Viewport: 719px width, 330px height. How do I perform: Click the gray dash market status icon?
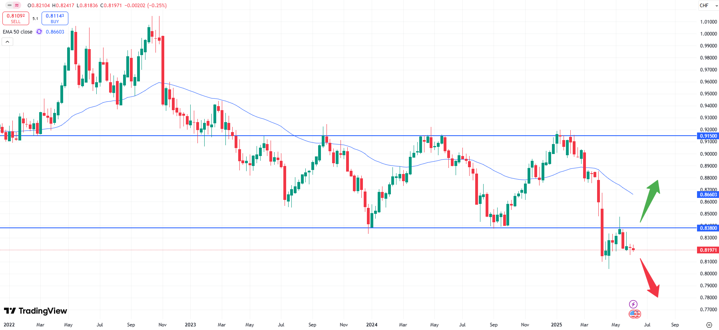pos(10,6)
